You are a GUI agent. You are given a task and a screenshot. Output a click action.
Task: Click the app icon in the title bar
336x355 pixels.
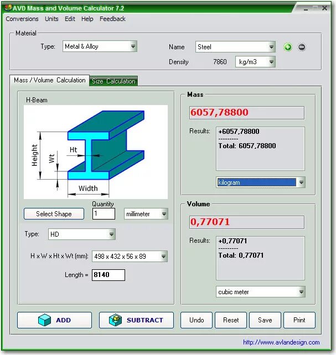click(8, 8)
